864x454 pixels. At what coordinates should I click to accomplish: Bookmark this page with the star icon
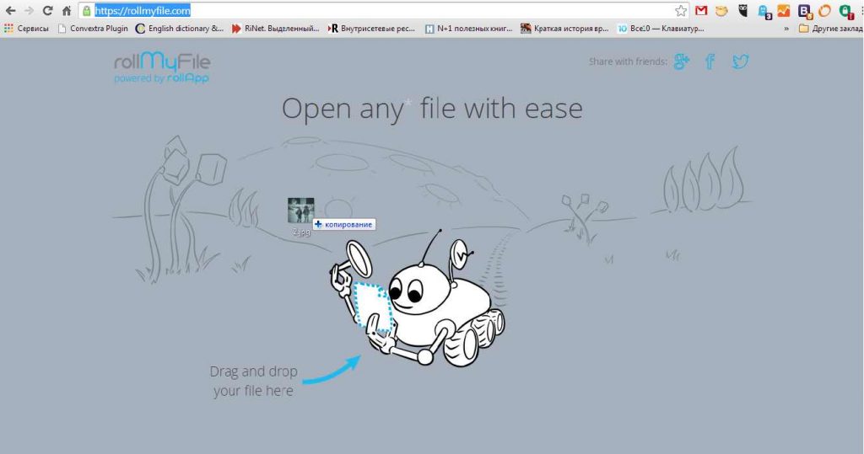(x=681, y=10)
